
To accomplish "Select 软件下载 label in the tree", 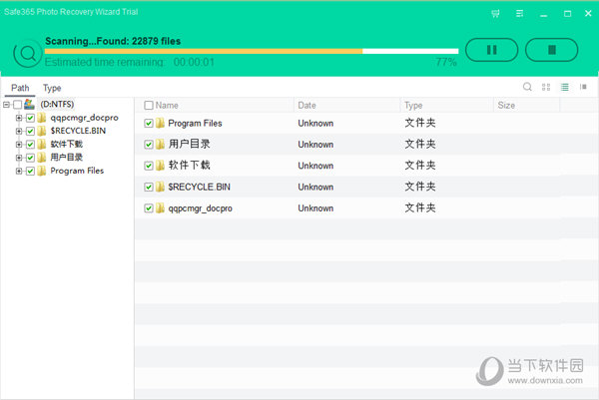I will tap(67, 145).
